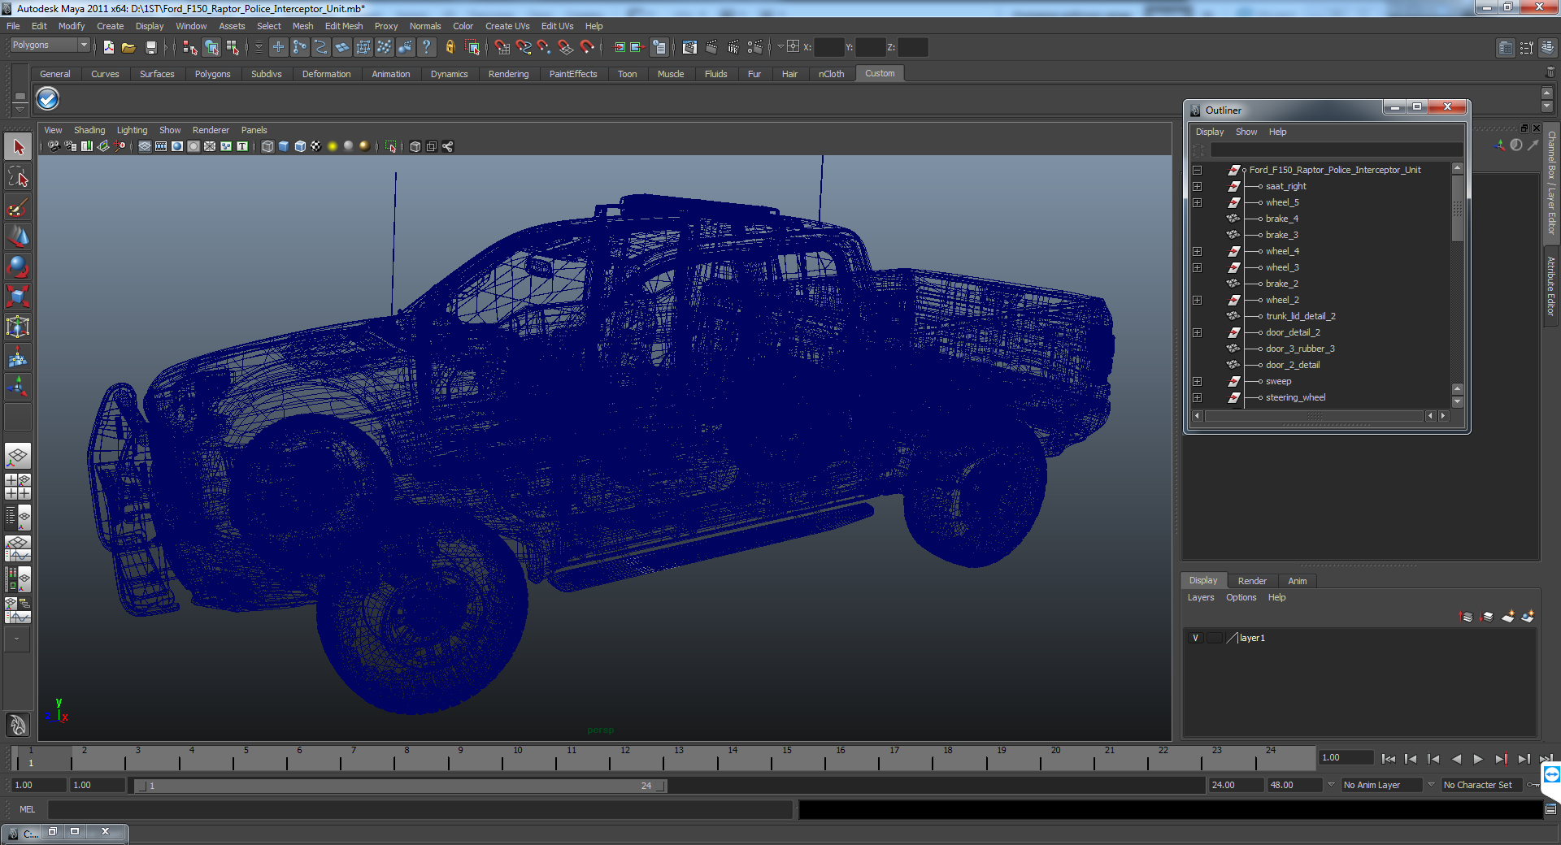Toggle wireframe display cube icon

267,146
